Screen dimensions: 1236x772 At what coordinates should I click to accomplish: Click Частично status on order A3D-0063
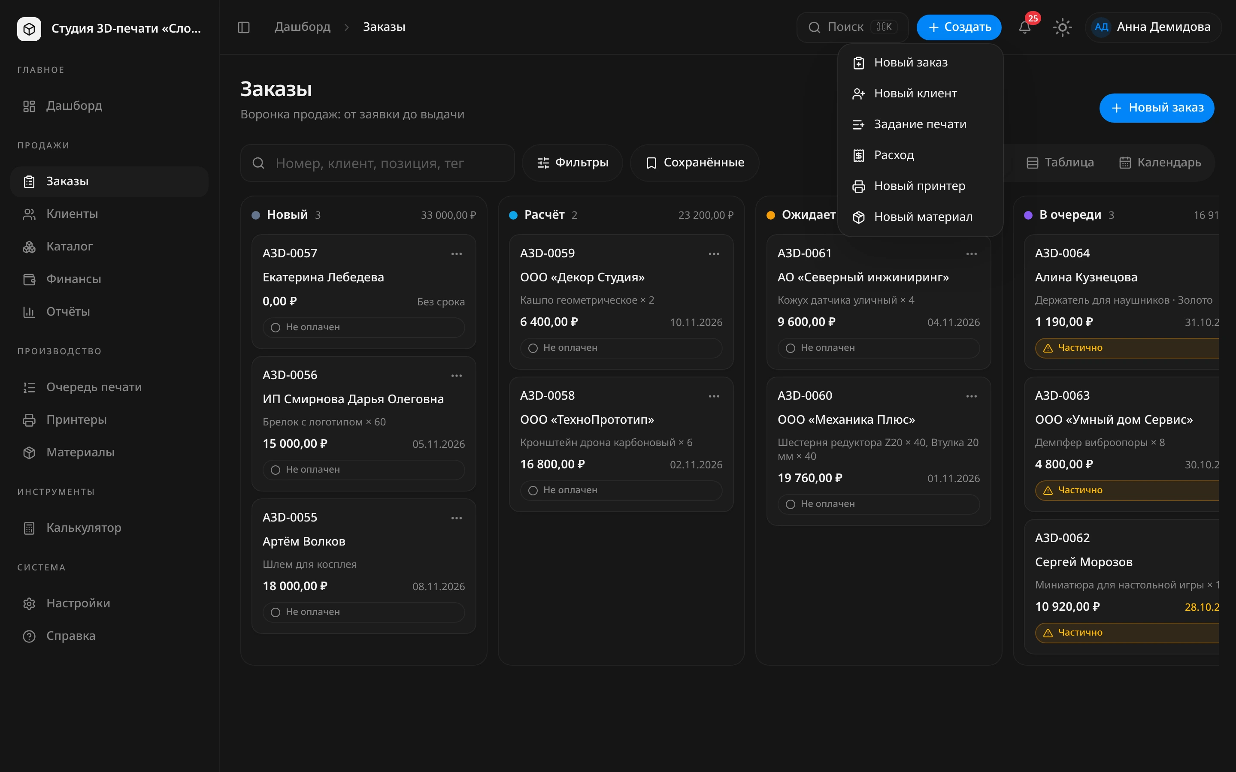(1127, 490)
